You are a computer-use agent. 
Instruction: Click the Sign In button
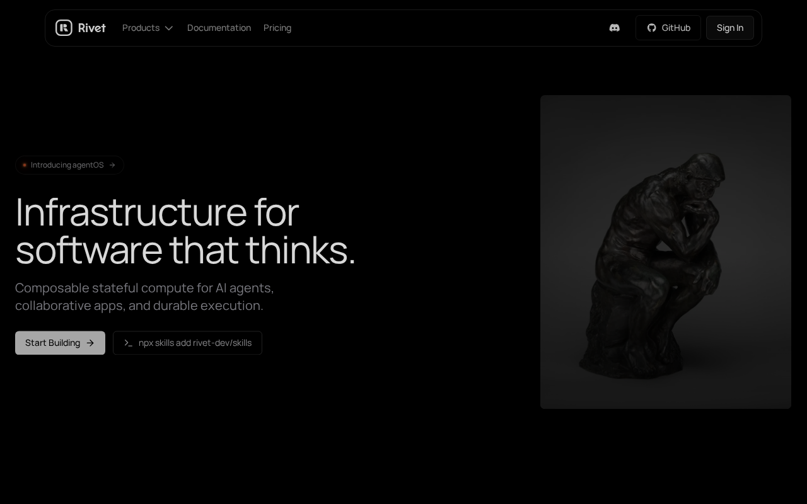(x=730, y=28)
